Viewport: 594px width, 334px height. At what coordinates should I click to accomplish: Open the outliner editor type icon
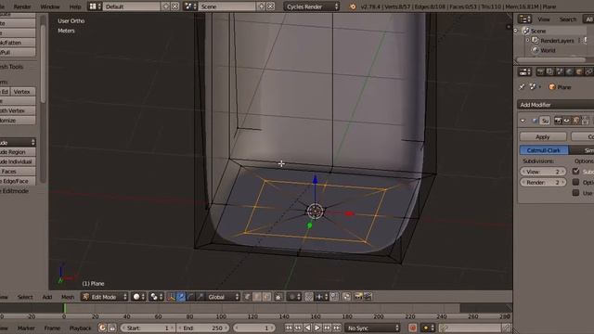coord(524,19)
